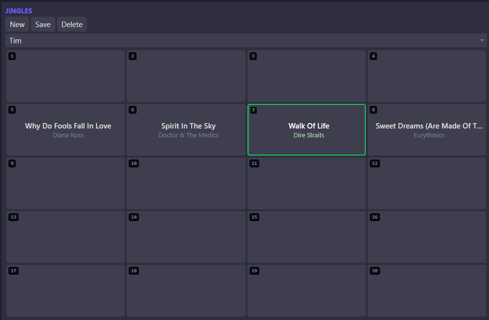Image resolution: width=489 pixels, height=320 pixels.
Task: Play Why Do Fools Fall In Love jingle
Action: pyautogui.click(x=66, y=130)
